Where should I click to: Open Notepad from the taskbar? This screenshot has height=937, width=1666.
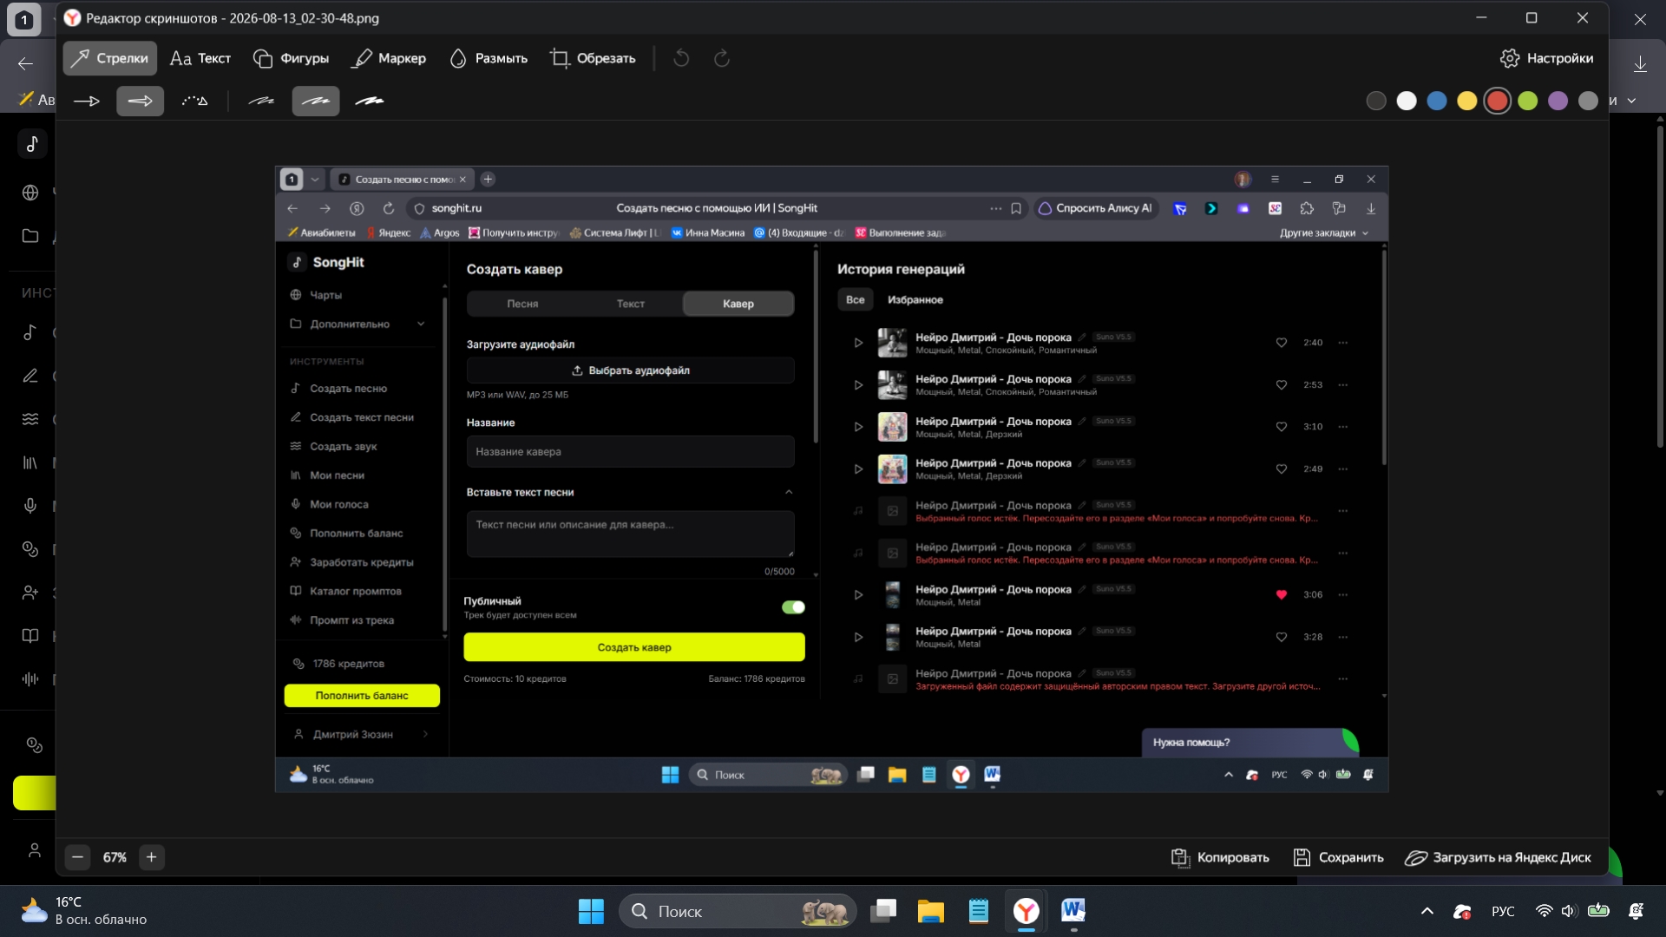979,911
